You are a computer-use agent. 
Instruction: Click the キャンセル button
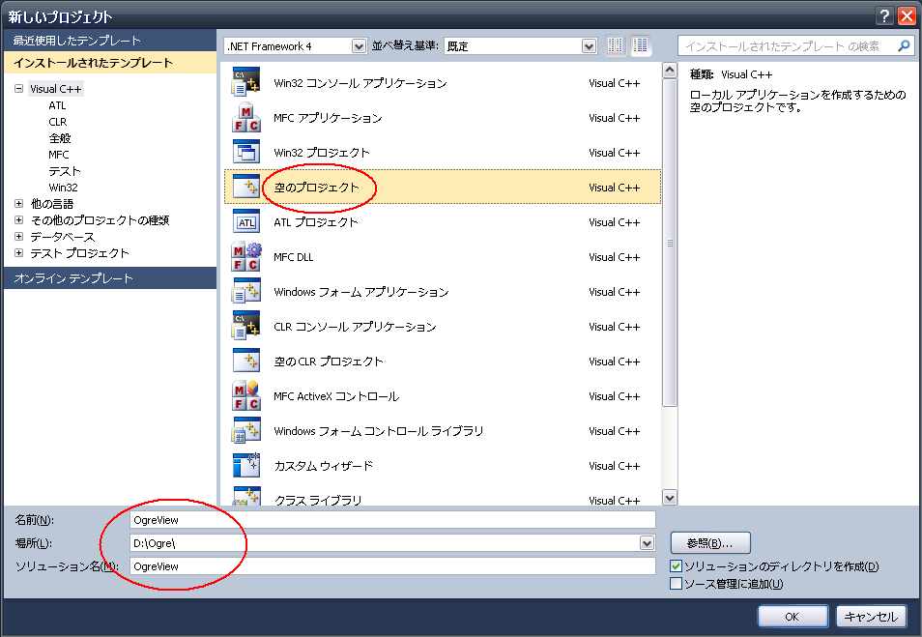[x=871, y=617]
